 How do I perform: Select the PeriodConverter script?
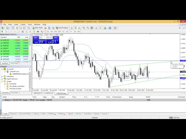pyautogui.click(x=15, y=89)
